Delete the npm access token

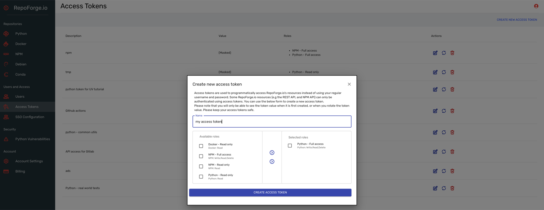452,53
